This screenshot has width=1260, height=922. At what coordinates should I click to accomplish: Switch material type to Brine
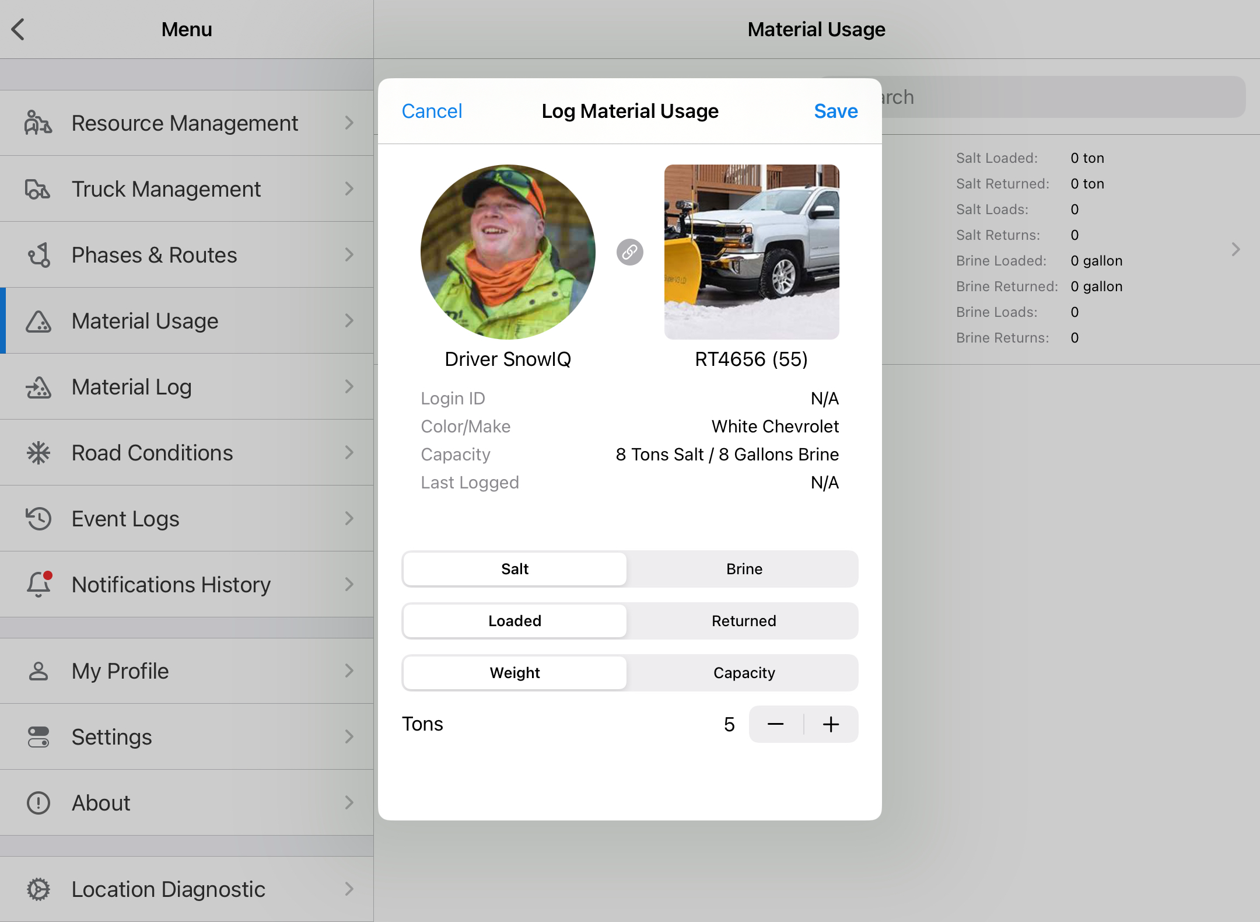click(744, 569)
